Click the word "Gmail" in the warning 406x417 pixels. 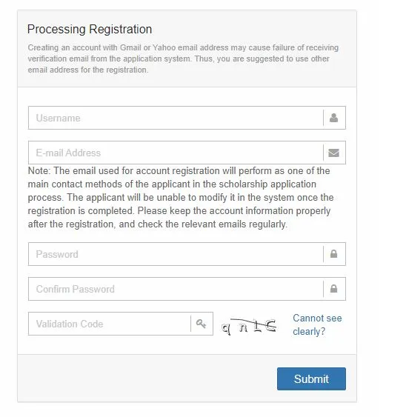tap(130, 47)
